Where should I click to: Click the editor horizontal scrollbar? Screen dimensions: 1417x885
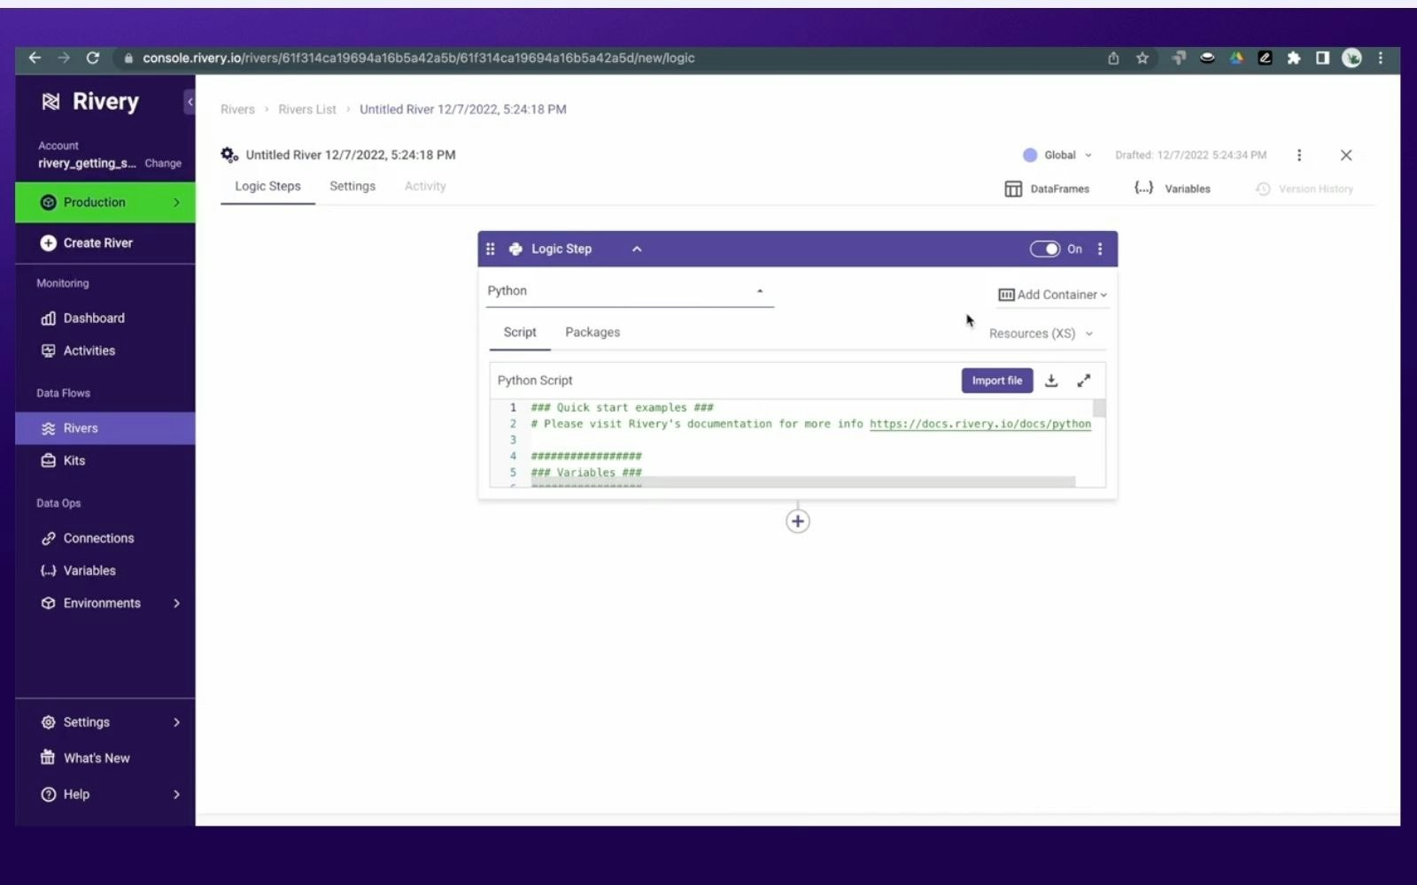[802, 482]
